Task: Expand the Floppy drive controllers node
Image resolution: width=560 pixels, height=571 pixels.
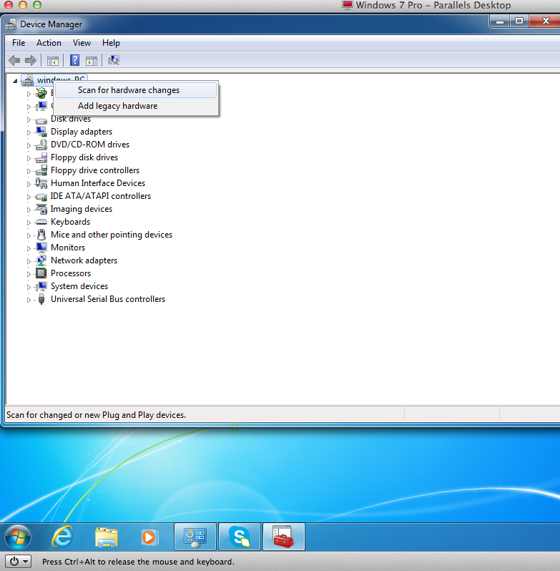Action: 29,171
